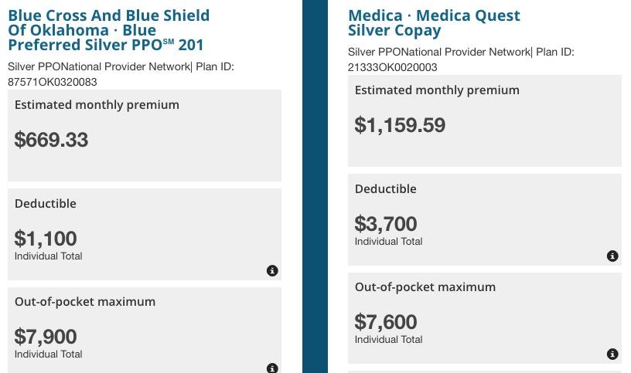Viewport: 631px width, 373px height.
Task: Open info icon in Blue Cross Out-of-pocket maximum card
Action: point(272,368)
